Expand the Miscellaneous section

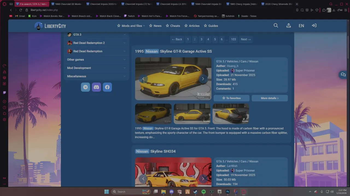(x=97, y=76)
